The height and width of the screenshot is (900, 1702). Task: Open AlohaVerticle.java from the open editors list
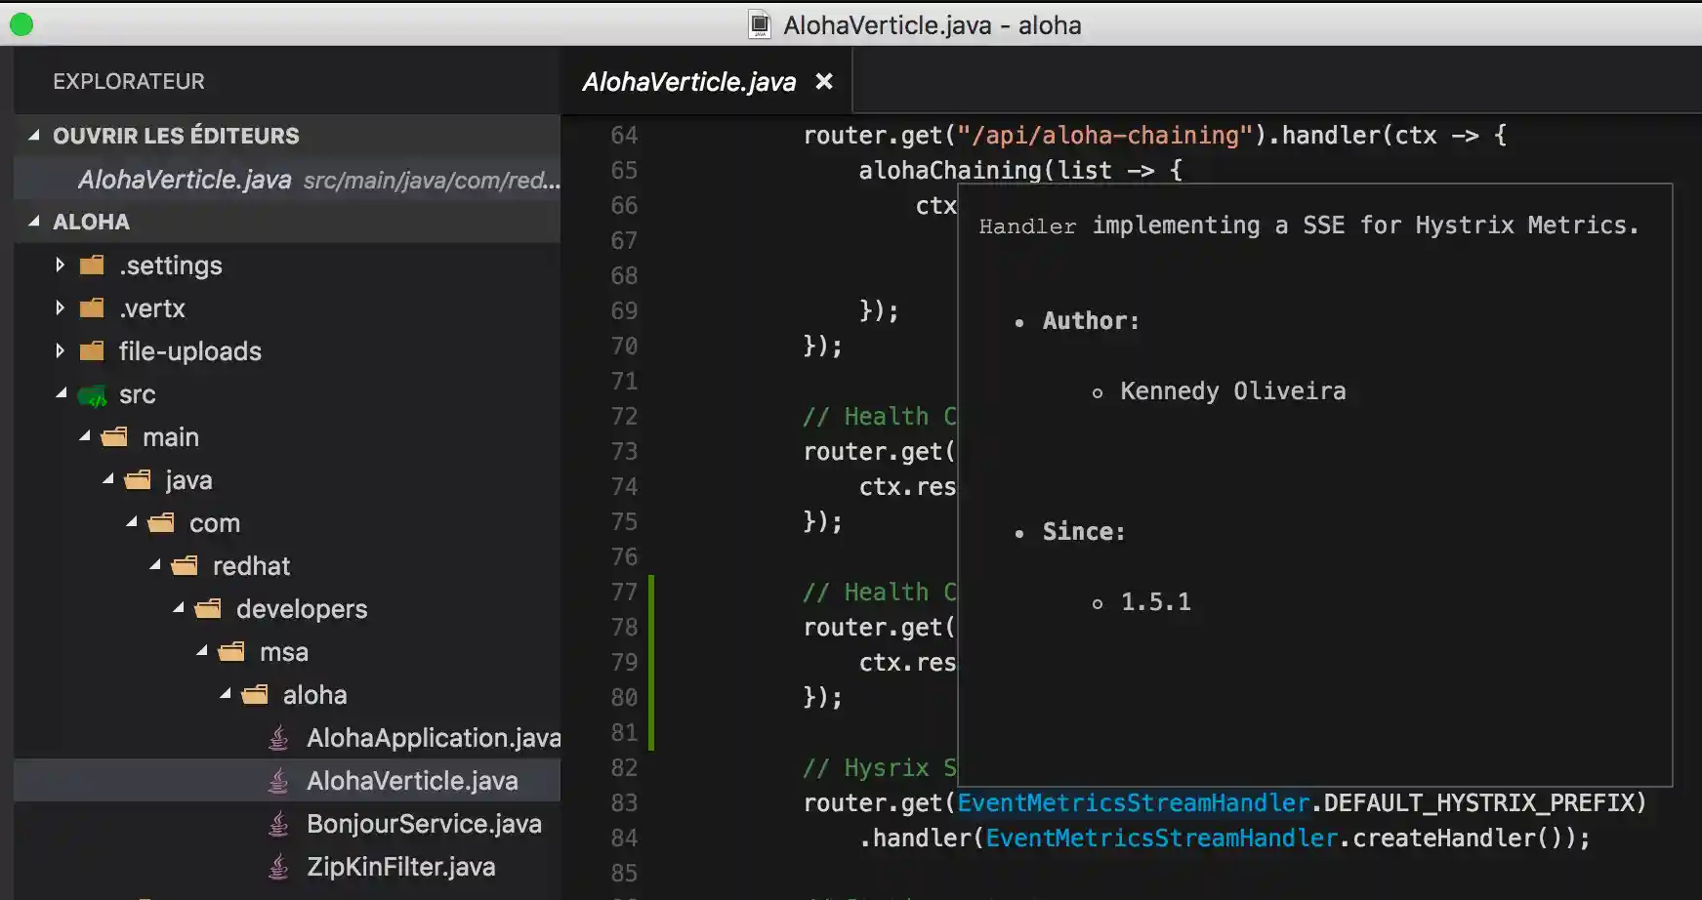click(186, 180)
